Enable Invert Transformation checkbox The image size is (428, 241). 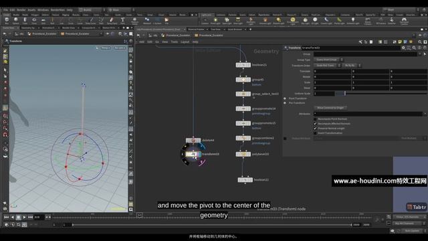[x=315, y=133]
